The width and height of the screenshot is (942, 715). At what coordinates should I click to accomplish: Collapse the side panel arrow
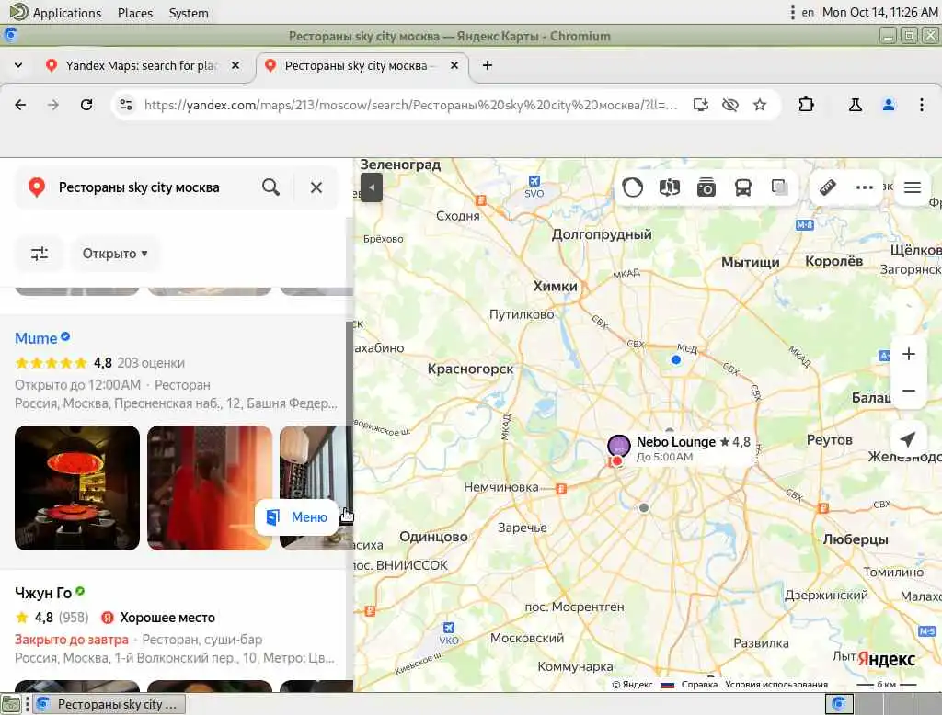point(372,187)
